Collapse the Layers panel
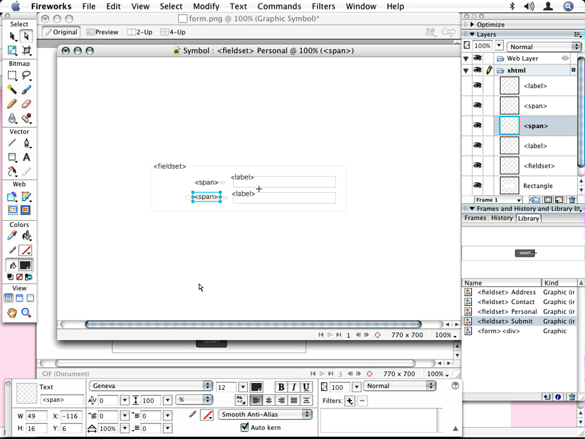Screen dimensions: 585x439 tap(473, 35)
